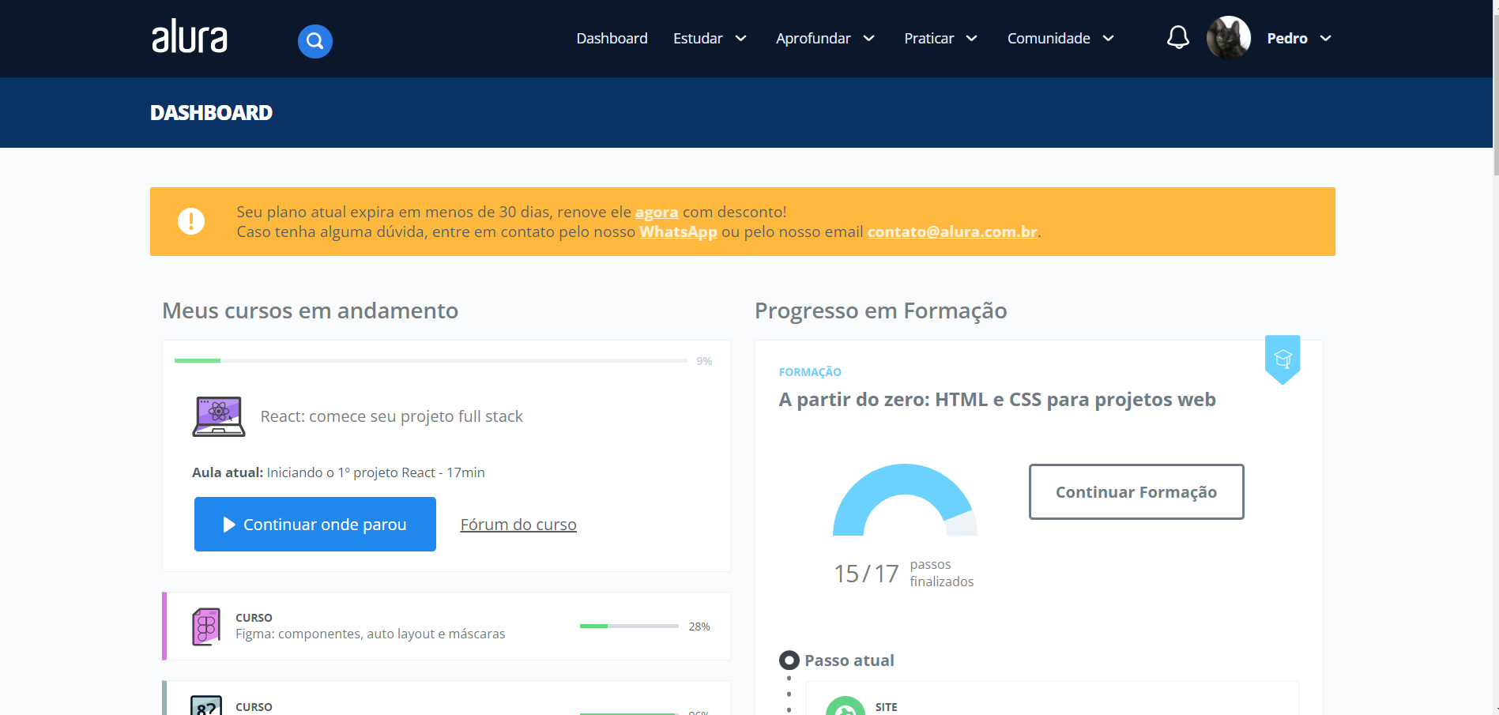This screenshot has height=715, width=1499.
Task: Click the play triangle in Continuar button
Action: pyautogui.click(x=229, y=525)
